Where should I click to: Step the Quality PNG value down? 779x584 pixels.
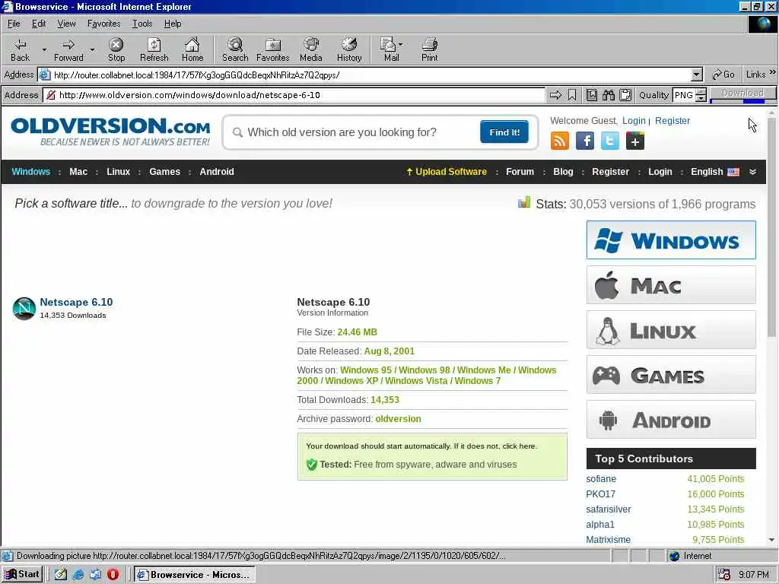coord(701,98)
